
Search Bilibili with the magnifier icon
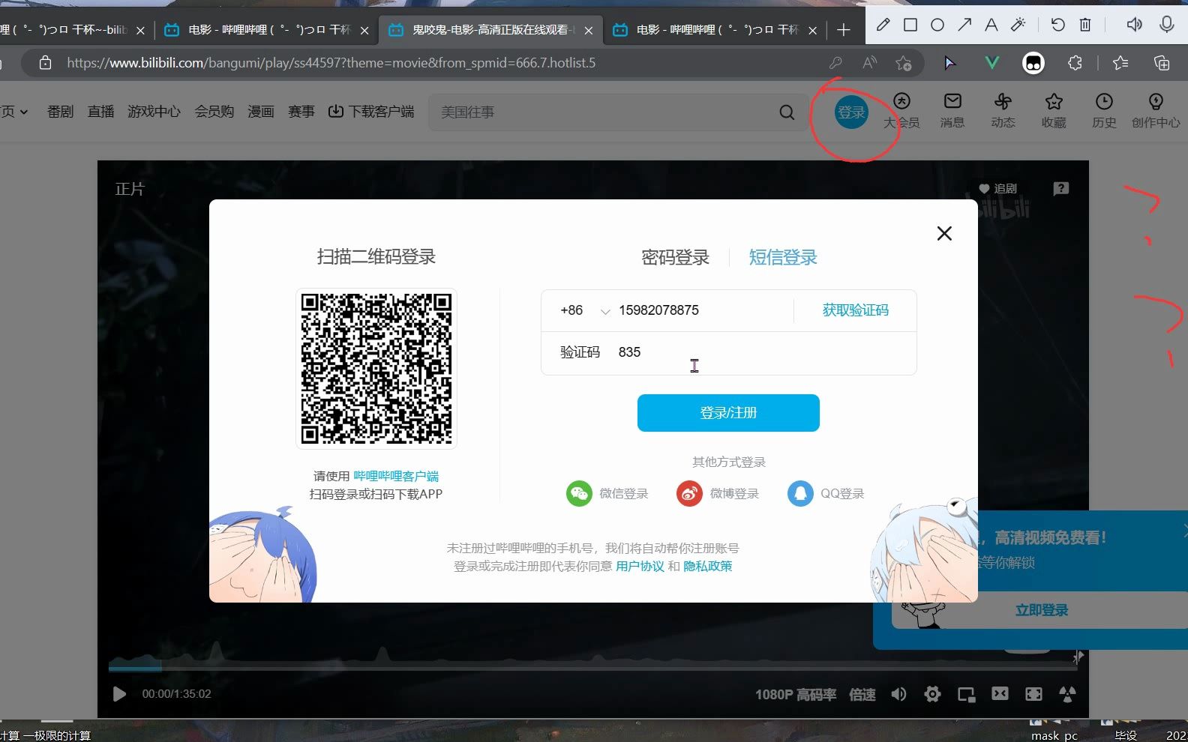tap(787, 112)
